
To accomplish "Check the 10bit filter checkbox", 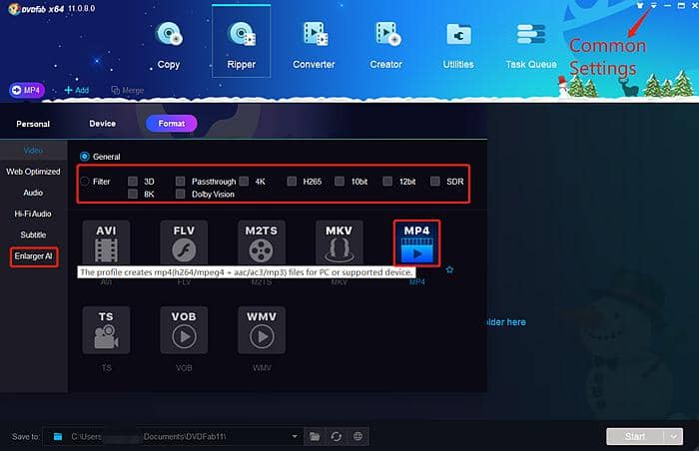I will pyautogui.click(x=340, y=181).
